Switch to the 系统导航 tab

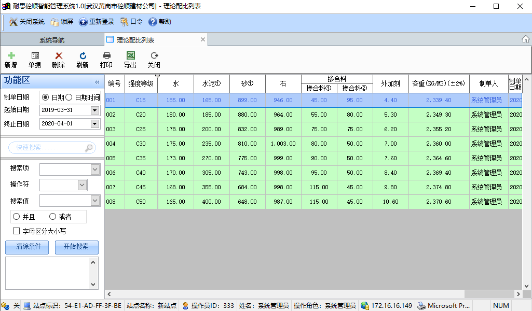pos(52,40)
